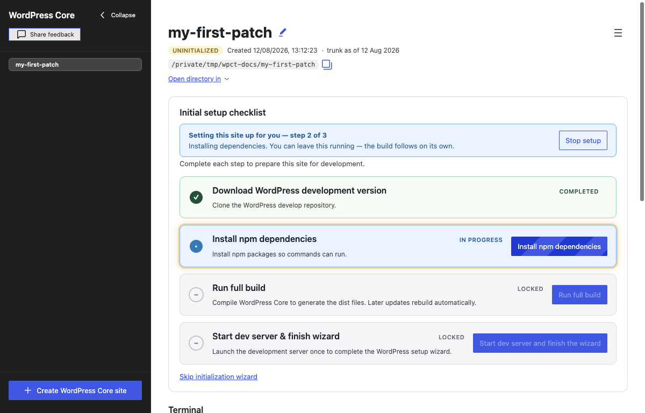This screenshot has height=413, width=645.
Task: Click Skip initialization wizard link
Action: coord(218,376)
